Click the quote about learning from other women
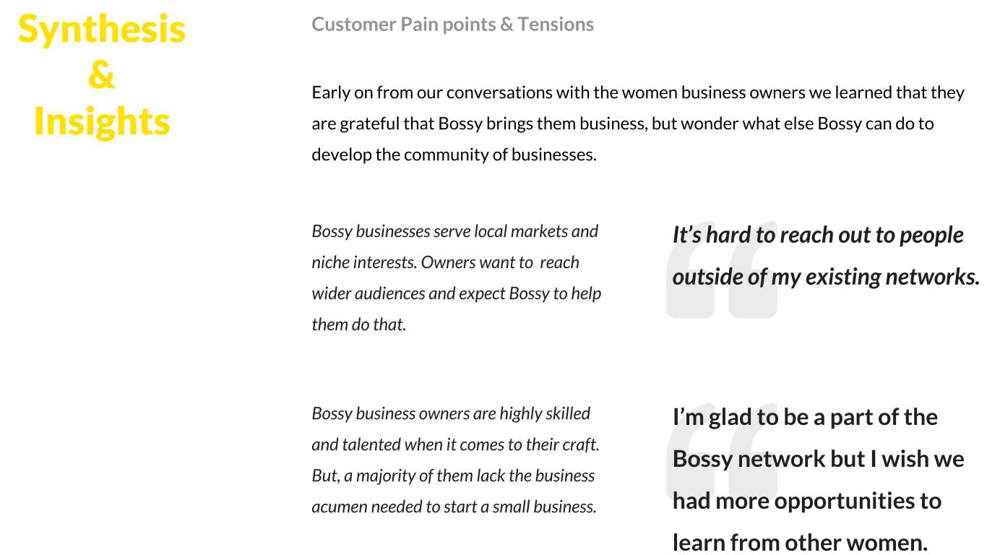 coord(818,479)
